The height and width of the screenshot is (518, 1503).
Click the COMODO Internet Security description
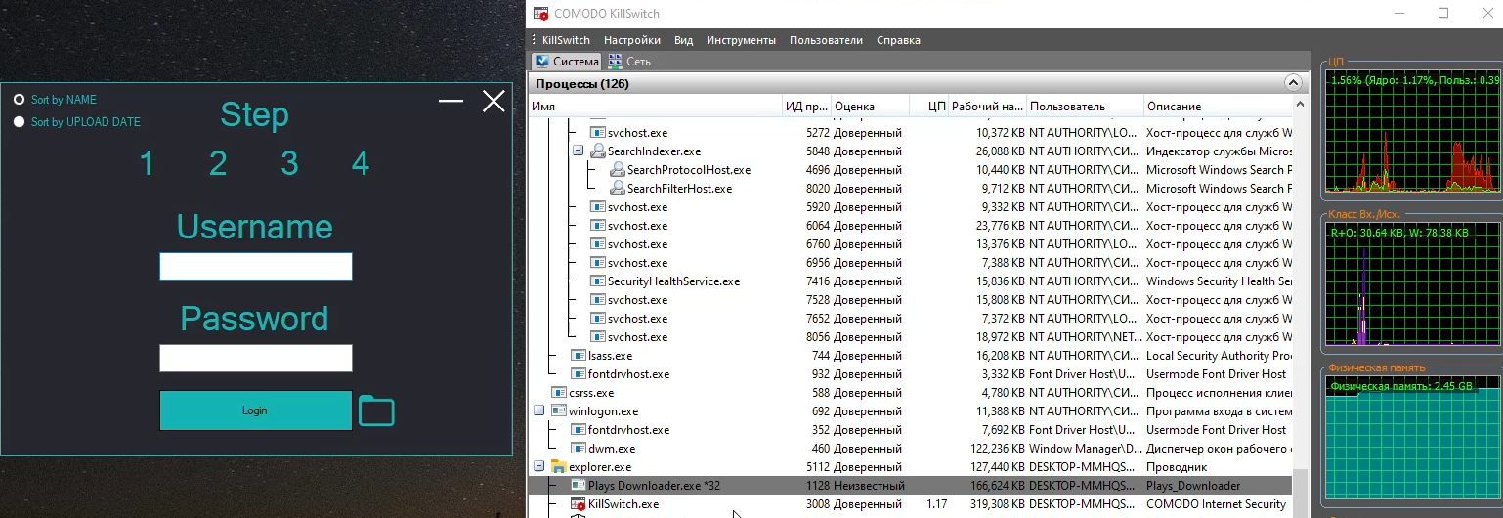pyautogui.click(x=1216, y=504)
